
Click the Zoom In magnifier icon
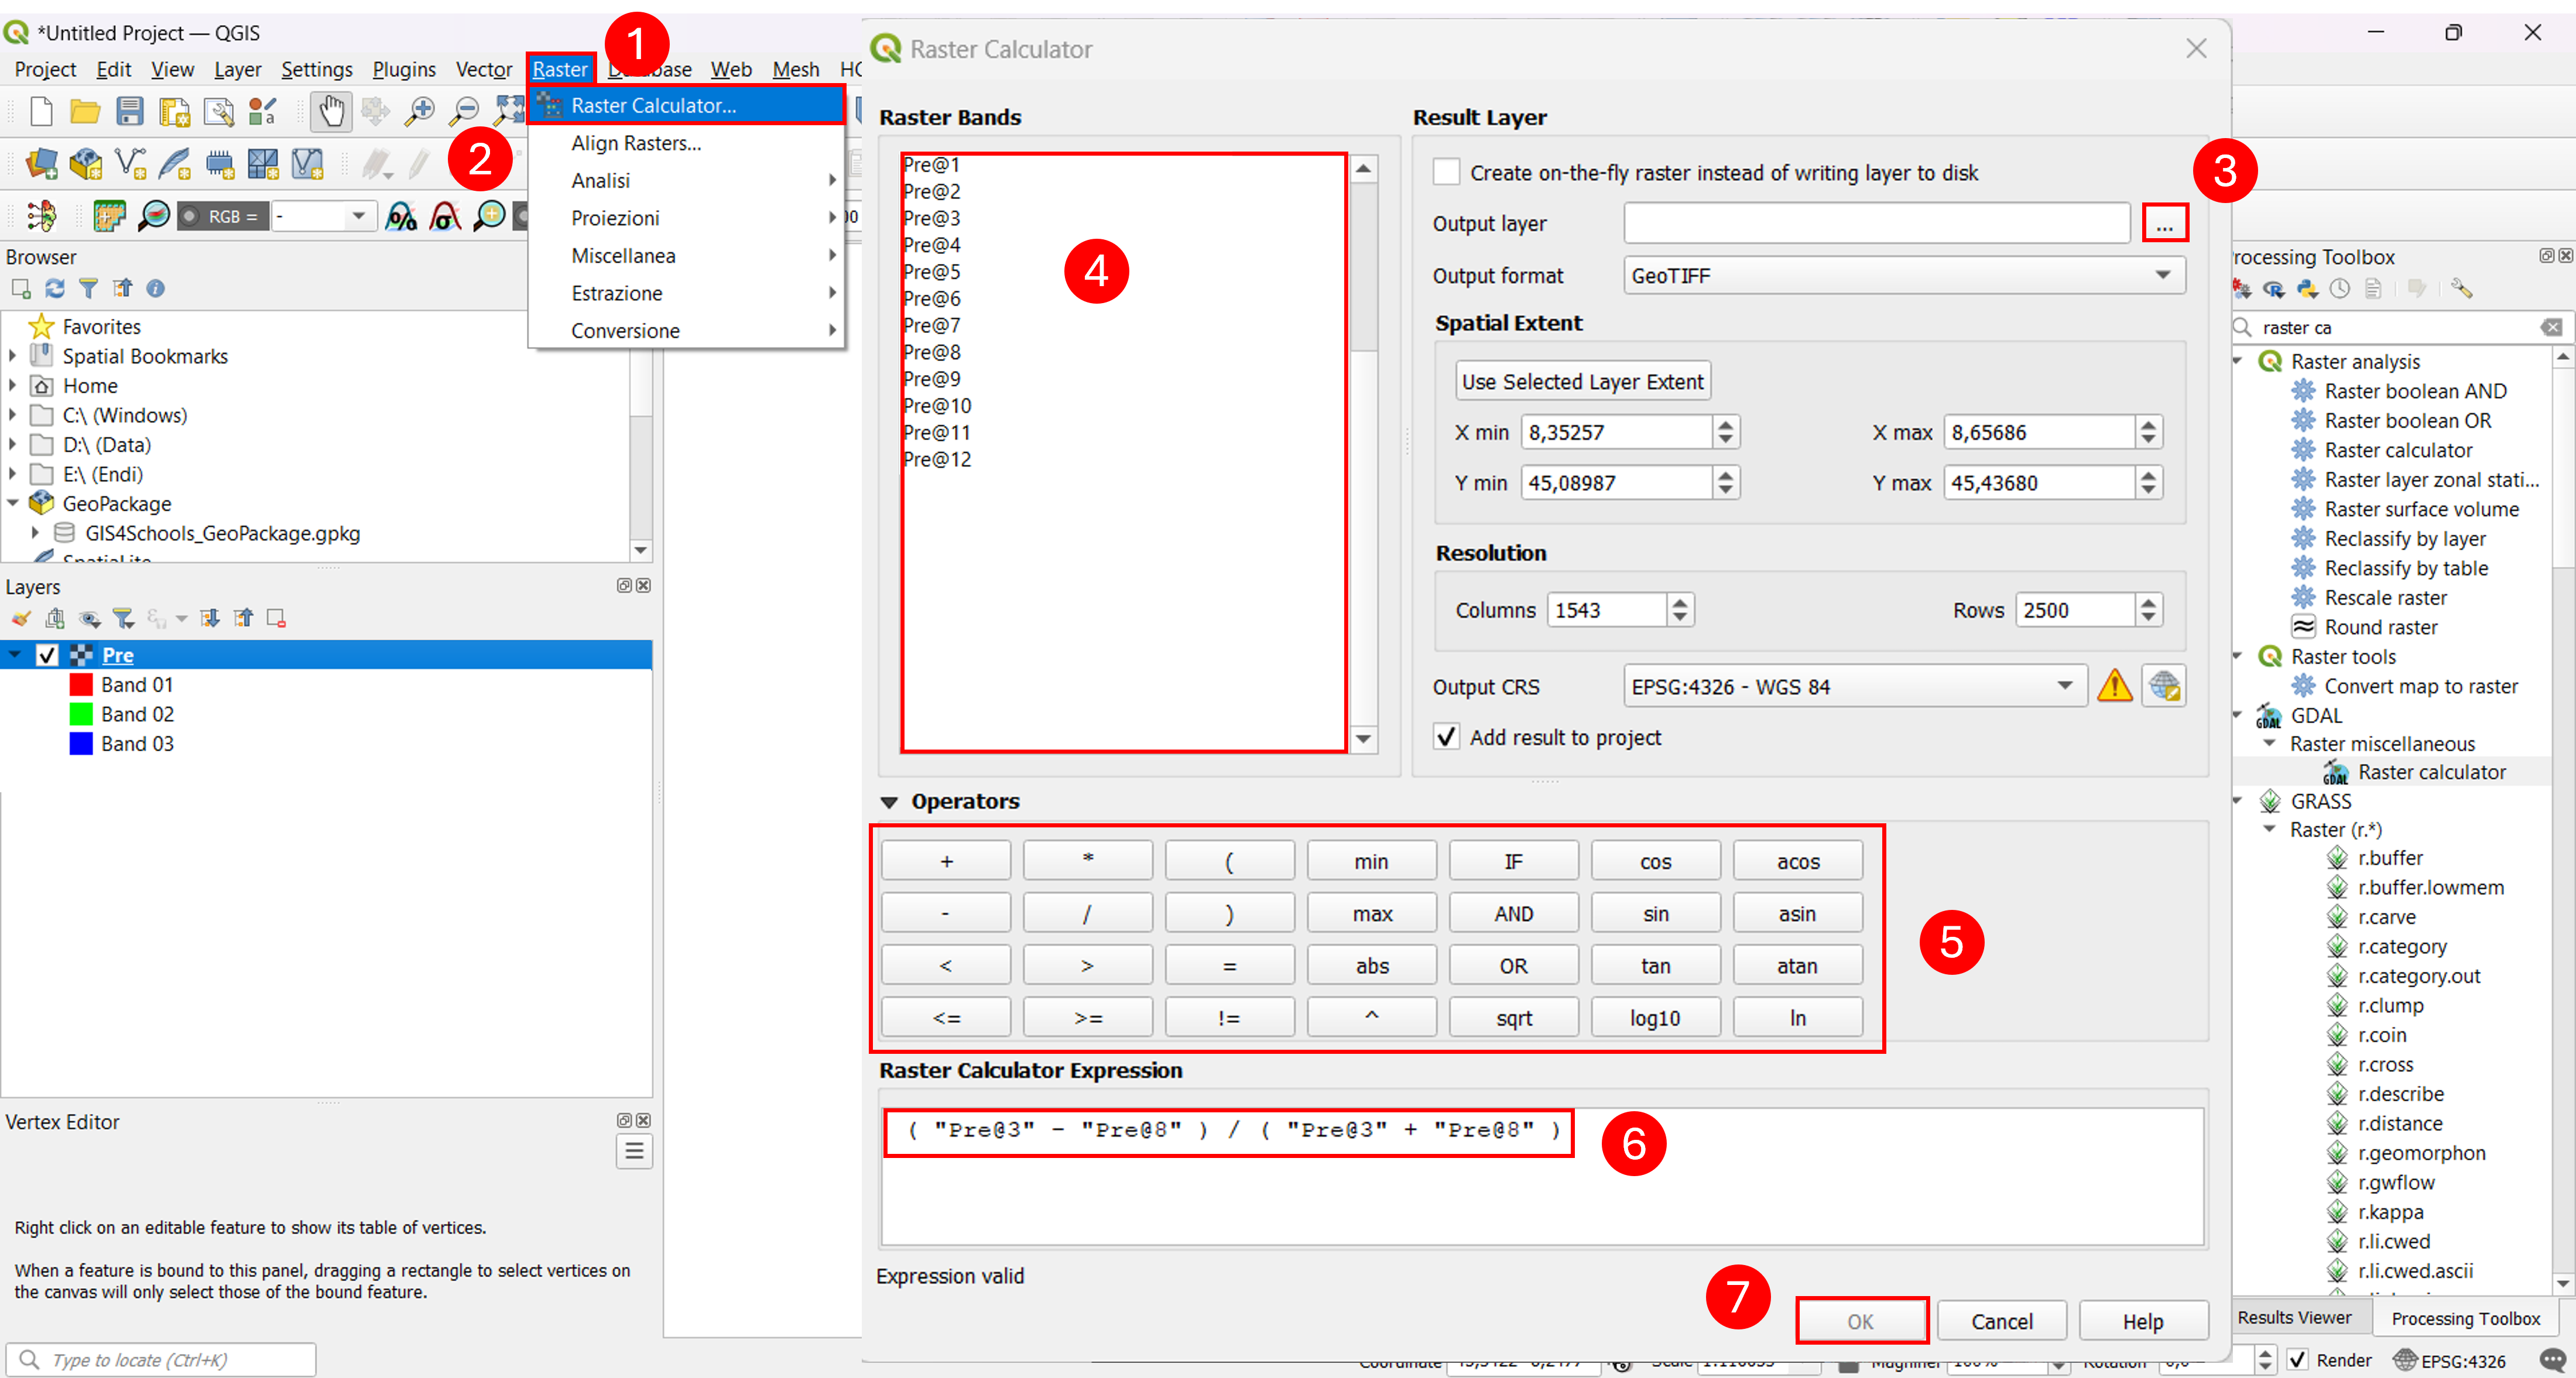[419, 111]
